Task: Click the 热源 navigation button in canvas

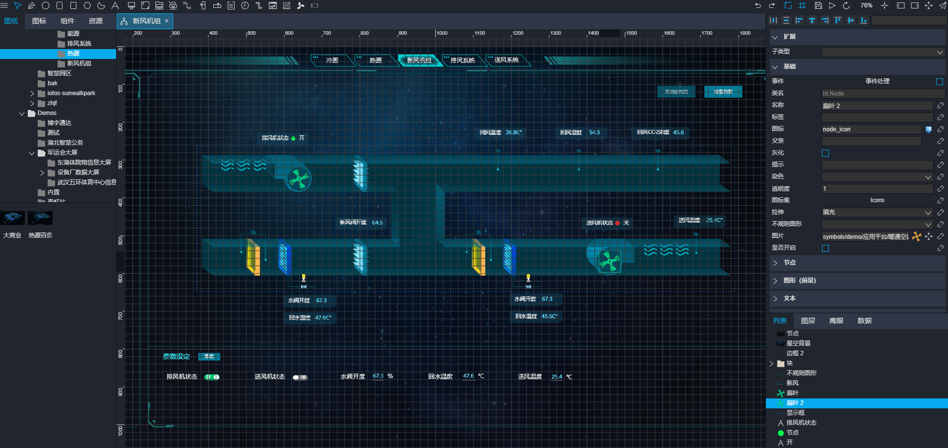Action: [376, 60]
